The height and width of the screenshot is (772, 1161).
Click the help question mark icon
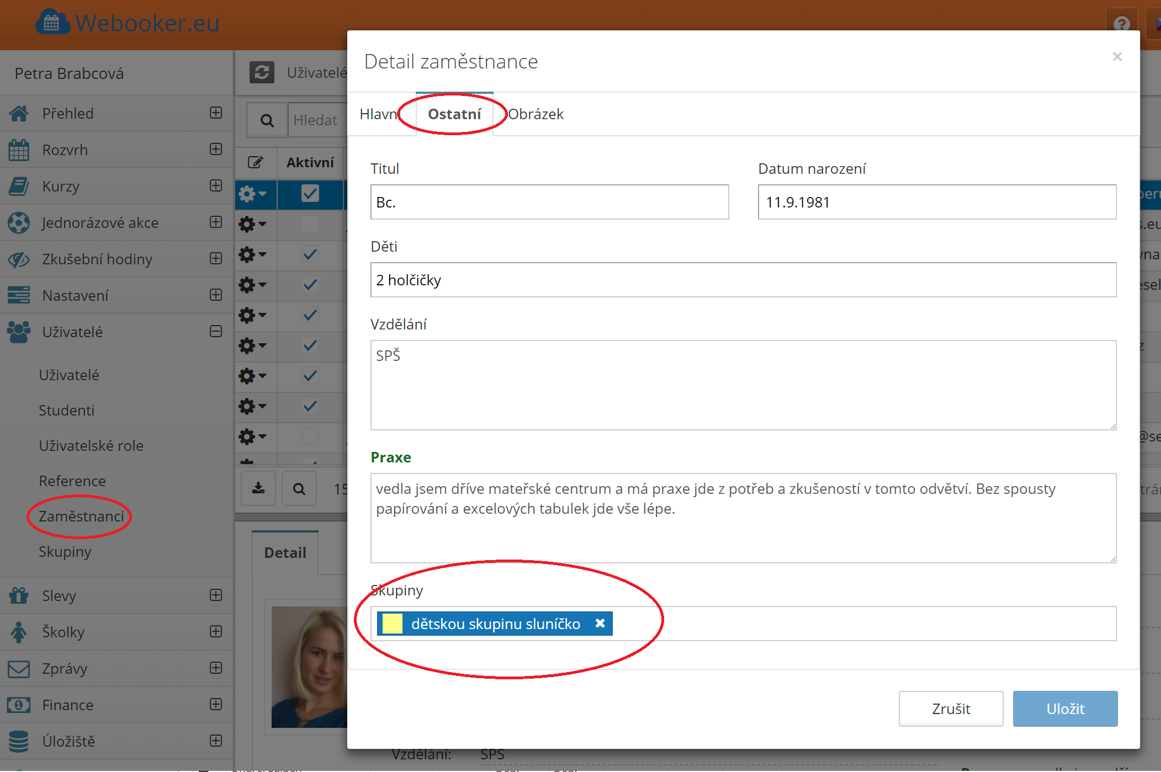coord(1121,24)
